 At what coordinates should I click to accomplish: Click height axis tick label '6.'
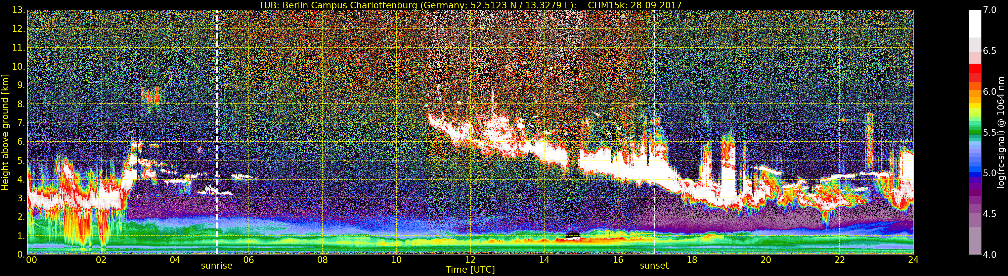click(x=21, y=142)
